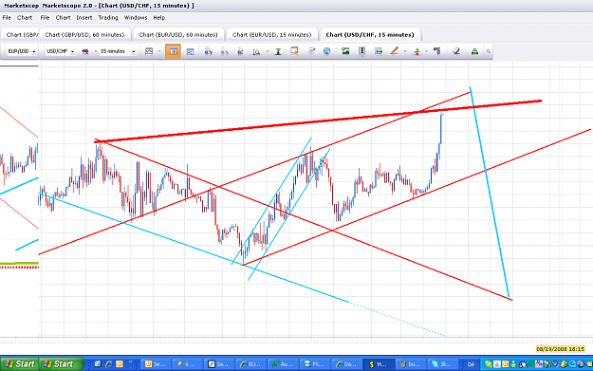The width and height of the screenshot is (593, 371).
Task: Click the green and red arrows icon
Action: pos(417,51)
